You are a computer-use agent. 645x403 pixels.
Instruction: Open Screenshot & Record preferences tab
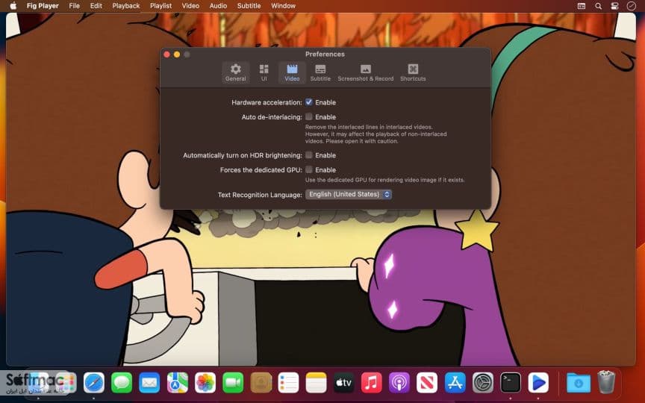point(365,72)
